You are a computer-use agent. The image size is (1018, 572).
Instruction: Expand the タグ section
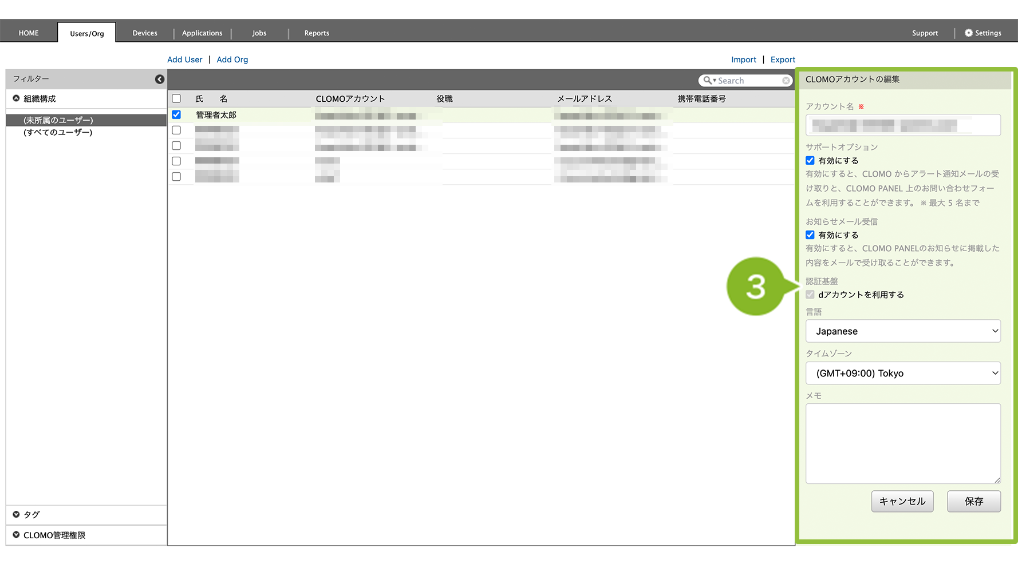pos(16,514)
